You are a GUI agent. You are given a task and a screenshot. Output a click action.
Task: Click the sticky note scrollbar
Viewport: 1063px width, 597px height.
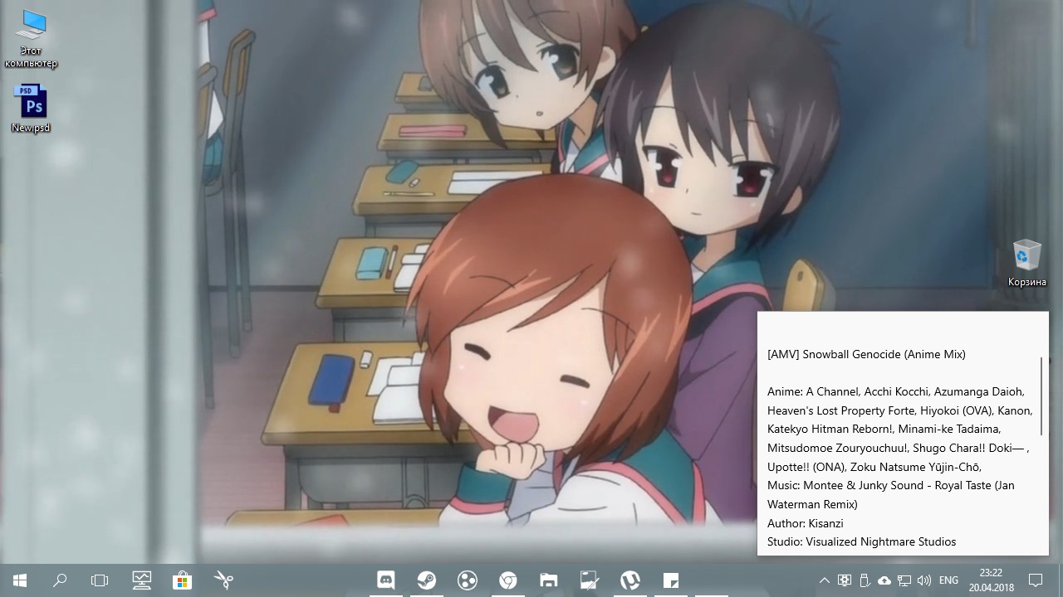(x=1041, y=396)
